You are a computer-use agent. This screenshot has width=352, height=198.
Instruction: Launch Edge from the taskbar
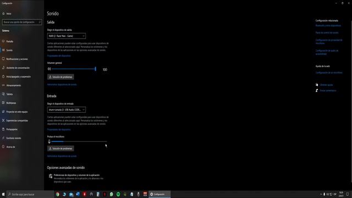64,194
